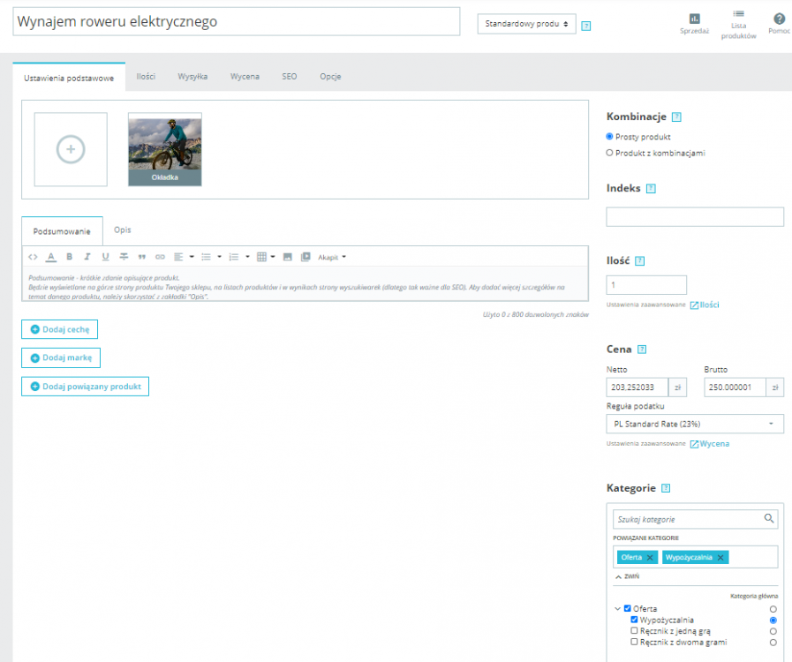Follow the Wycena advanced settings link

coord(710,444)
